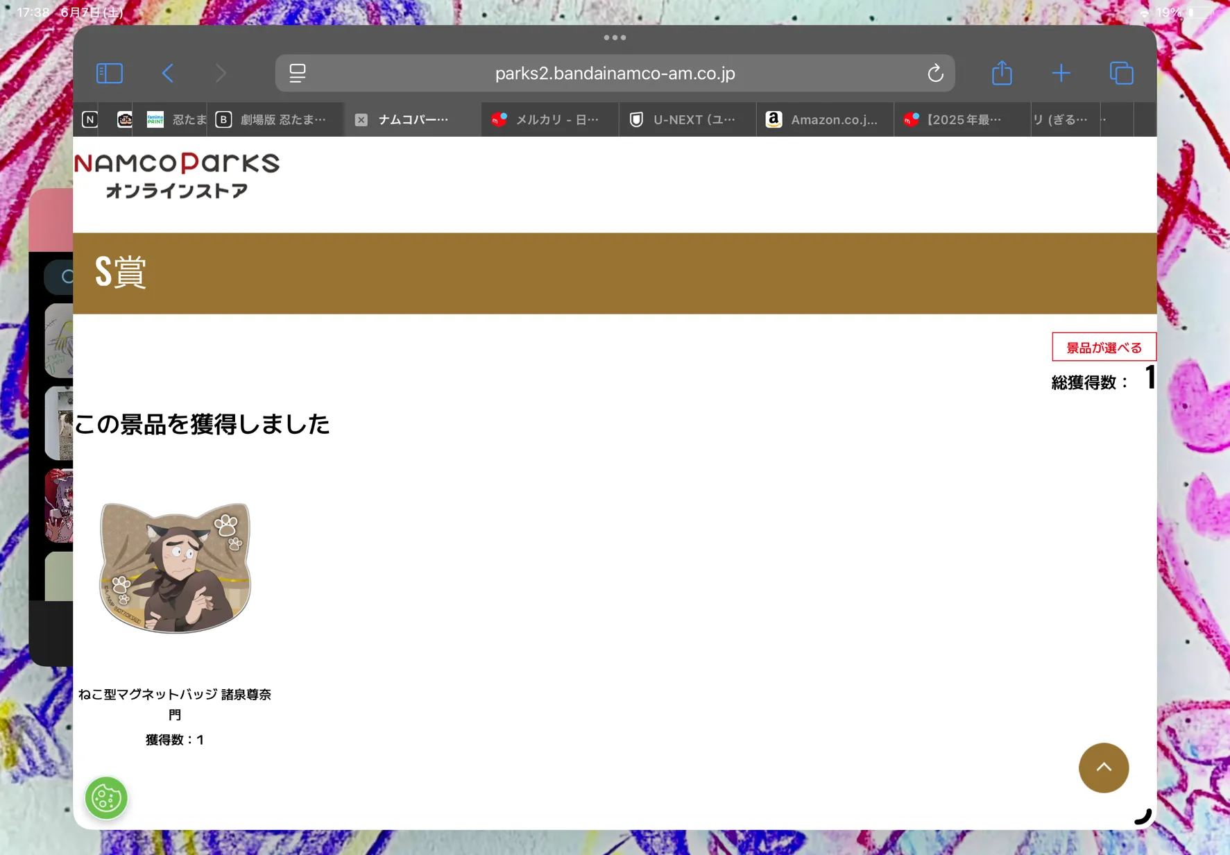The width and height of the screenshot is (1230, 855).
Task: Switch to the 忍たま tab
Action: tap(176, 119)
